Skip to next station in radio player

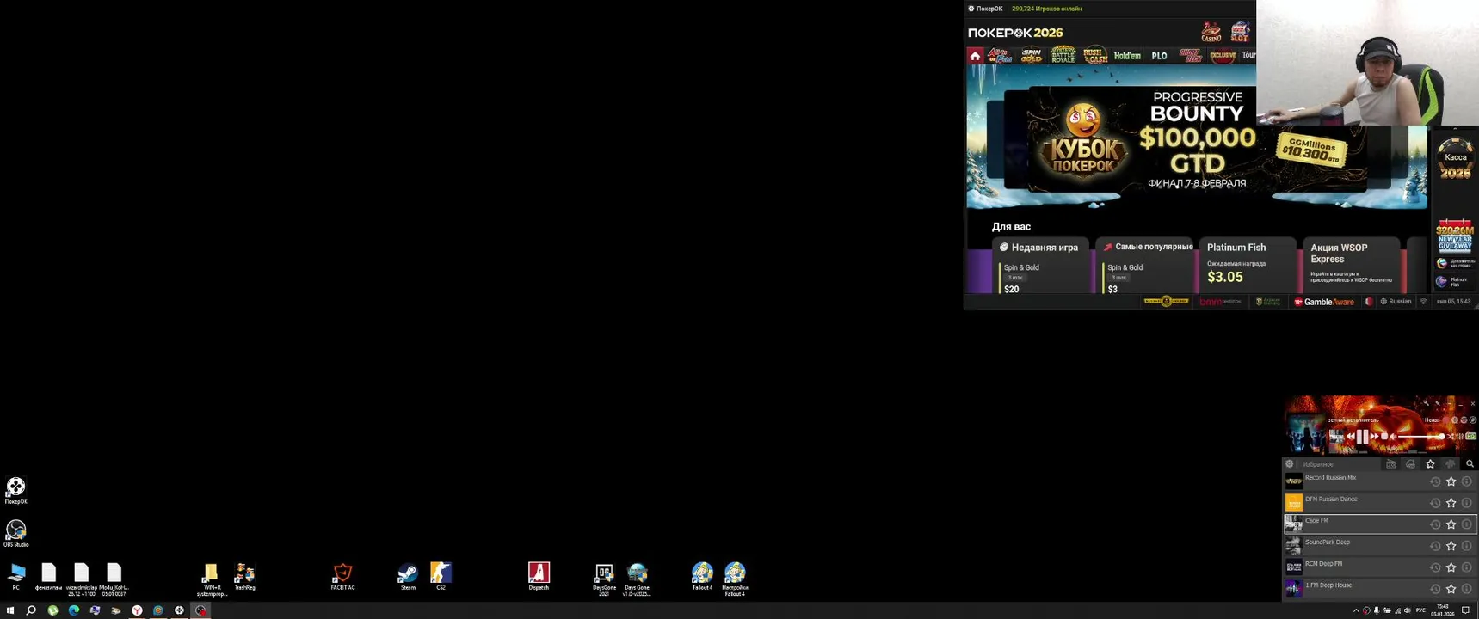pyautogui.click(x=1374, y=437)
